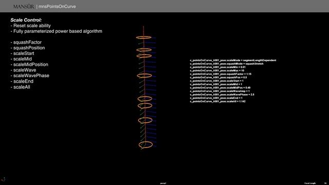Viewport: 329px width, 185px height.
Task: Click the scaleMin = 0.01 readout
Action: 217,67
